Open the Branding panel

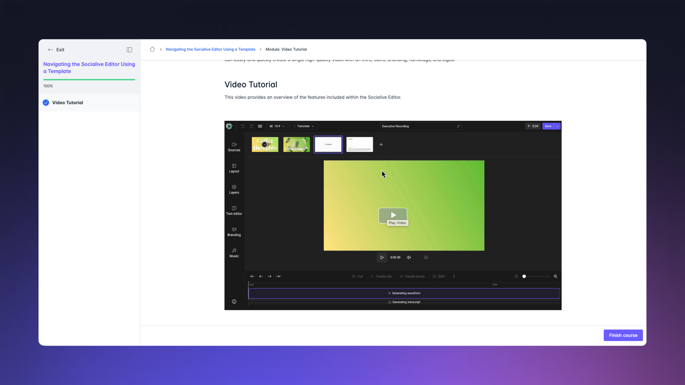coord(234,232)
